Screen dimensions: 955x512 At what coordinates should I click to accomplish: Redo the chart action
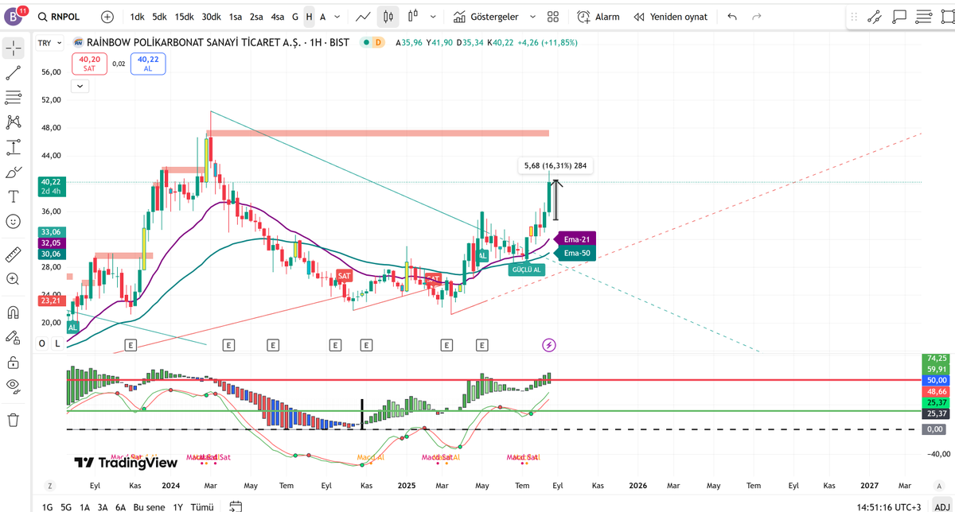756,17
